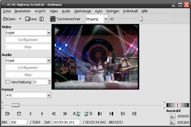Viewport: 191px width, 127px height.
Task: Increase Verschiebung with up spinner arrow
Action: [50, 81]
